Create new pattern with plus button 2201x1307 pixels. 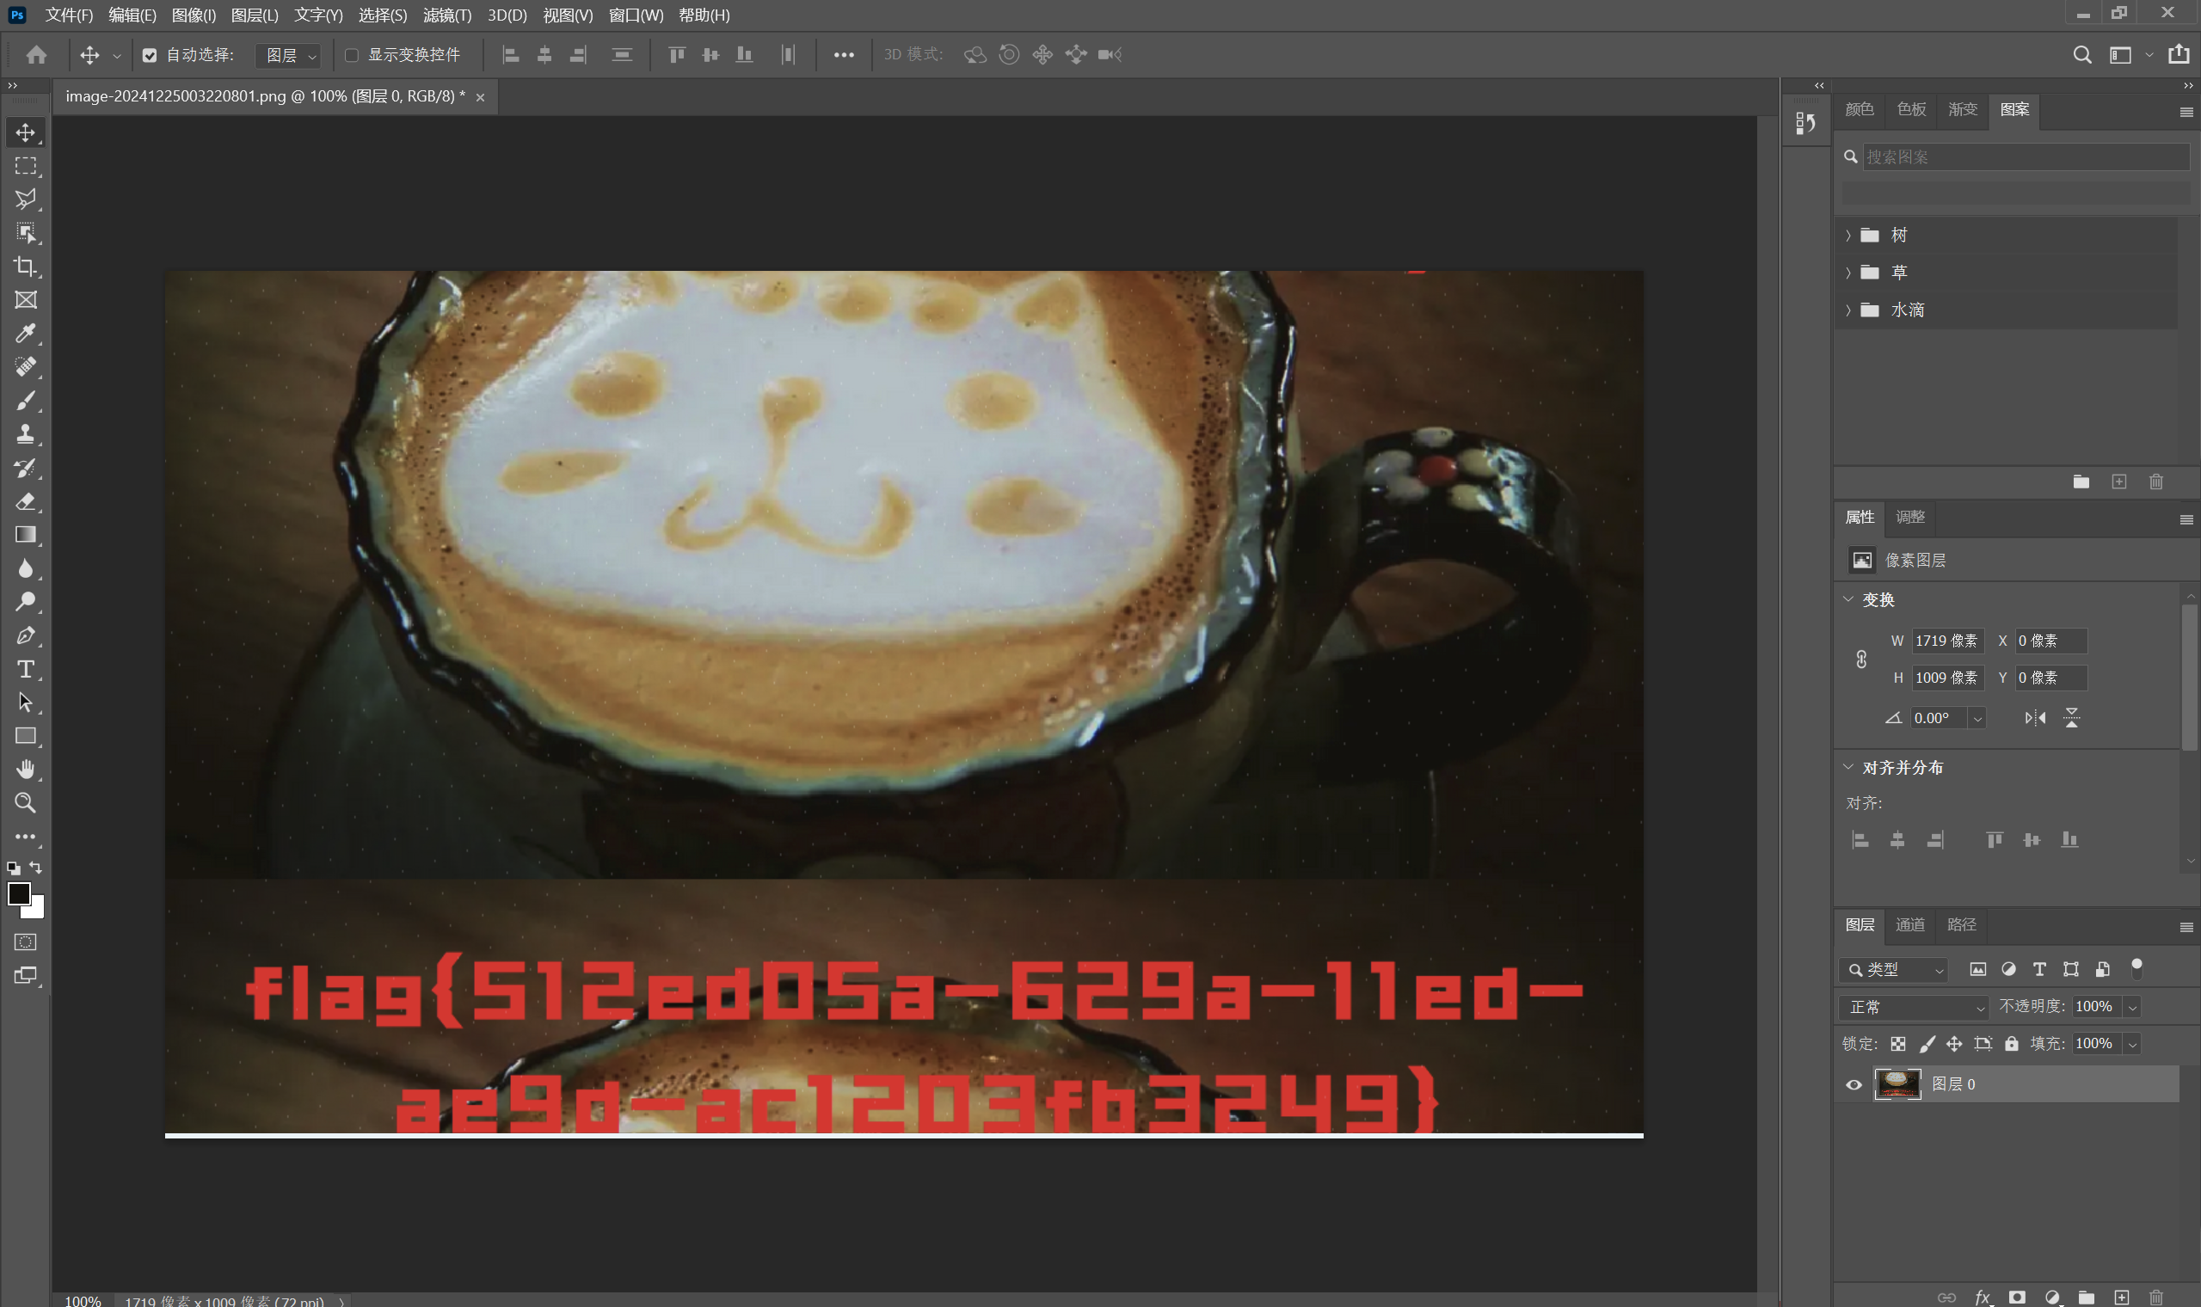tap(2119, 482)
